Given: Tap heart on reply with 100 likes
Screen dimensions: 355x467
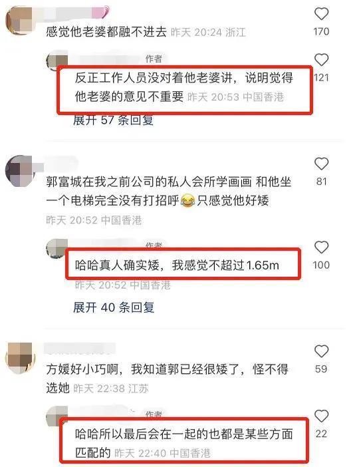Looking at the screenshot, I should 321,247.
